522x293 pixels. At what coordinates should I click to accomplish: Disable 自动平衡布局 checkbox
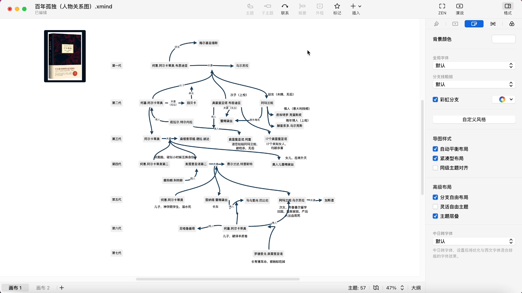(435, 149)
